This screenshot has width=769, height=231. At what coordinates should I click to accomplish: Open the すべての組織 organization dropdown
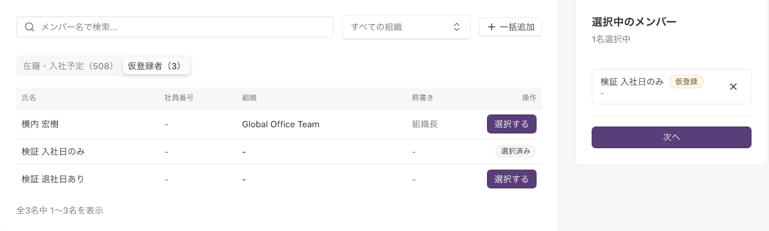pos(406,27)
